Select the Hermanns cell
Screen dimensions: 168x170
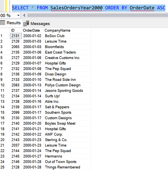(67, 156)
